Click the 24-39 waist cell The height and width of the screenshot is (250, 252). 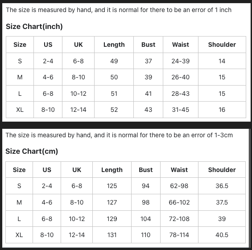(181, 61)
